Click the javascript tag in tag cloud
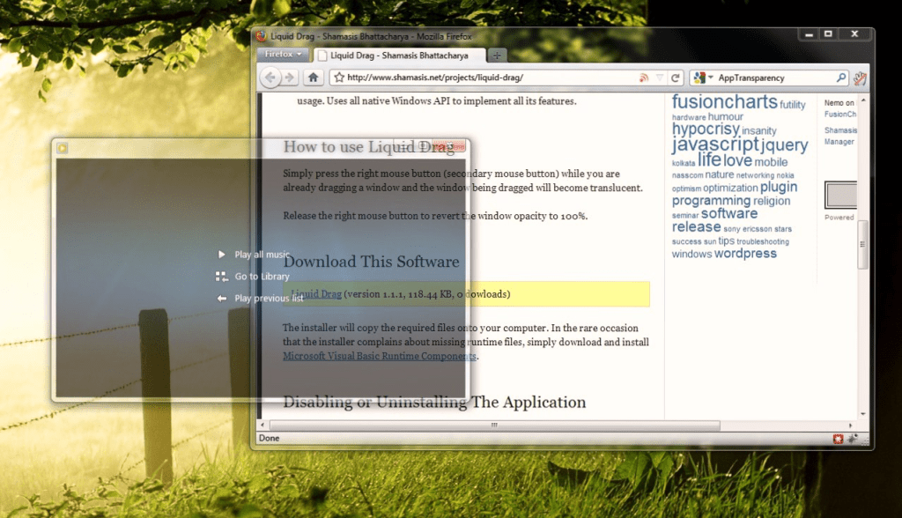902x518 pixels. [714, 144]
